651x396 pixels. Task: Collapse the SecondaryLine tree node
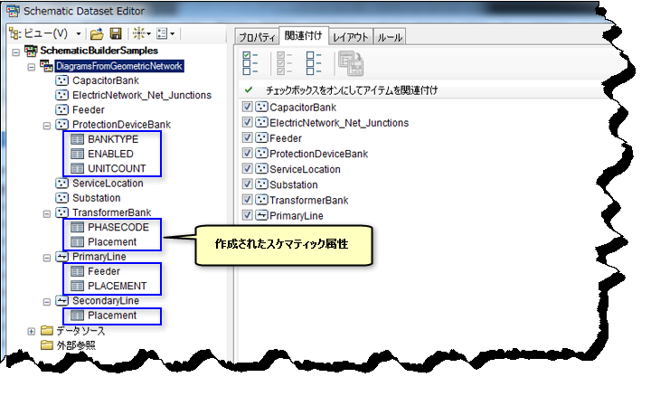point(46,302)
